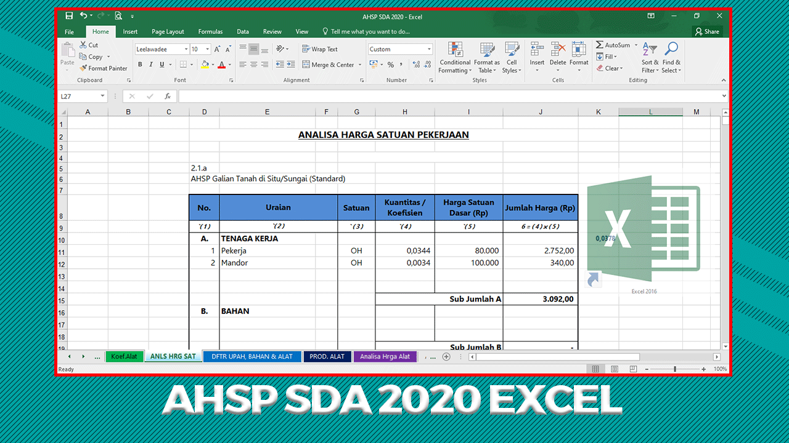Toggle Italic formatting
Viewport: 789px width, 443px height.
[151, 65]
